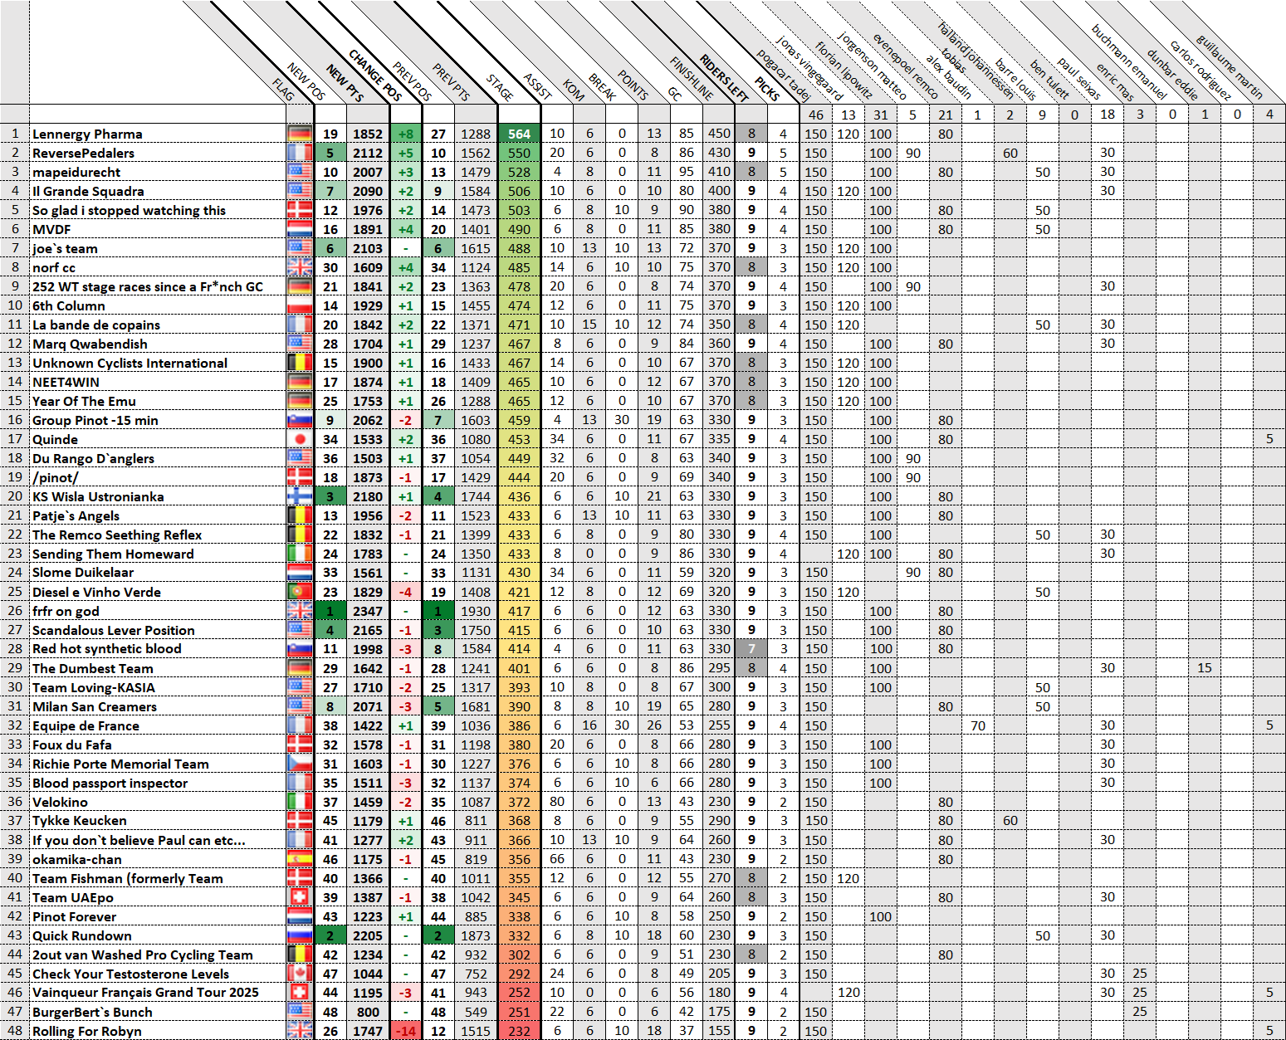
Task: Select the red stage score cell 232
Action: pos(519,1031)
